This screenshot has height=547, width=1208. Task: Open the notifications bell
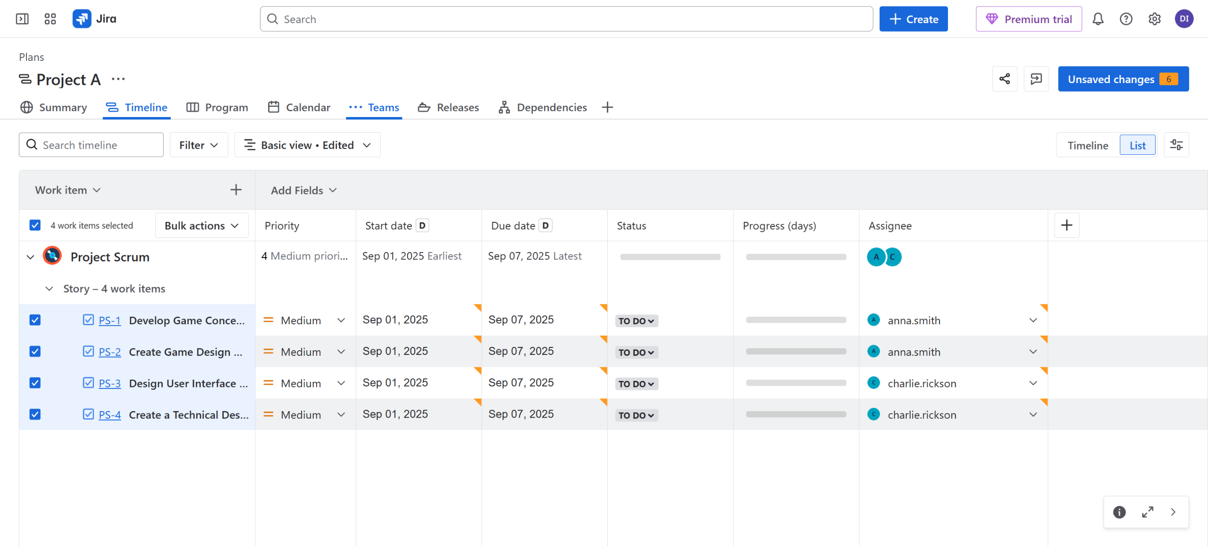tap(1098, 19)
